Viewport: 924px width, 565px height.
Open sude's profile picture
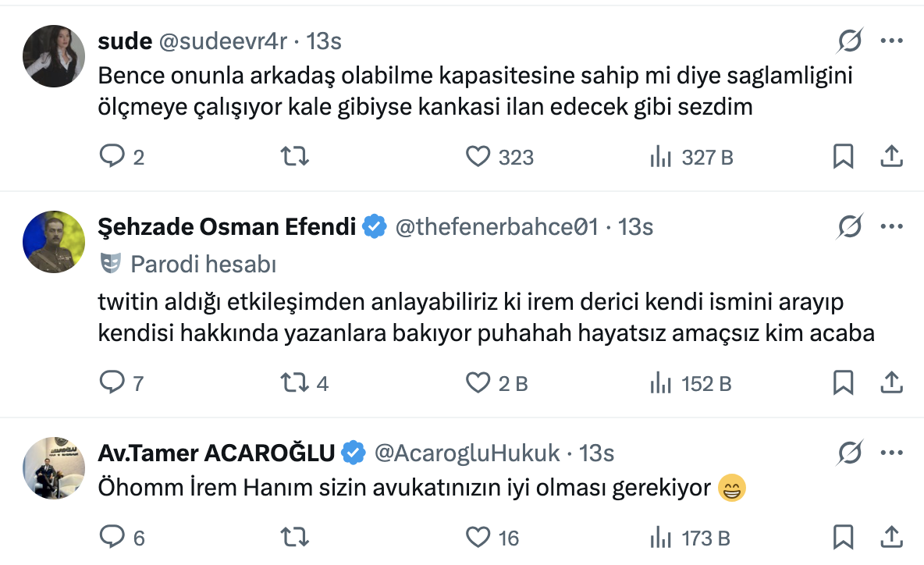(x=53, y=55)
